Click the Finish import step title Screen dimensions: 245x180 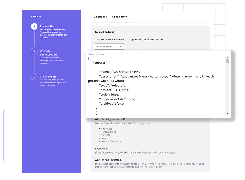pyautogui.click(x=48, y=77)
